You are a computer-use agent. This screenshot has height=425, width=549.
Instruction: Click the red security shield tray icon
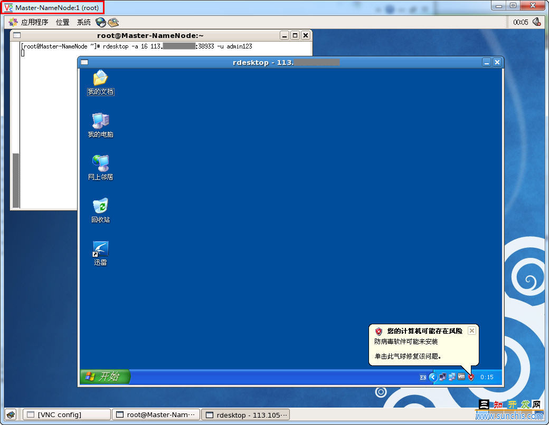(x=471, y=377)
